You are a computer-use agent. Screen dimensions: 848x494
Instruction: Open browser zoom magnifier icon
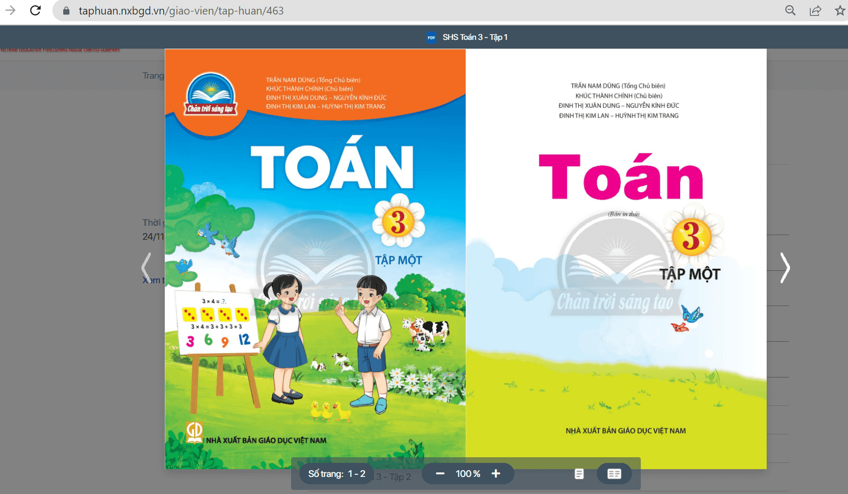pyautogui.click(x=790, y=10)
